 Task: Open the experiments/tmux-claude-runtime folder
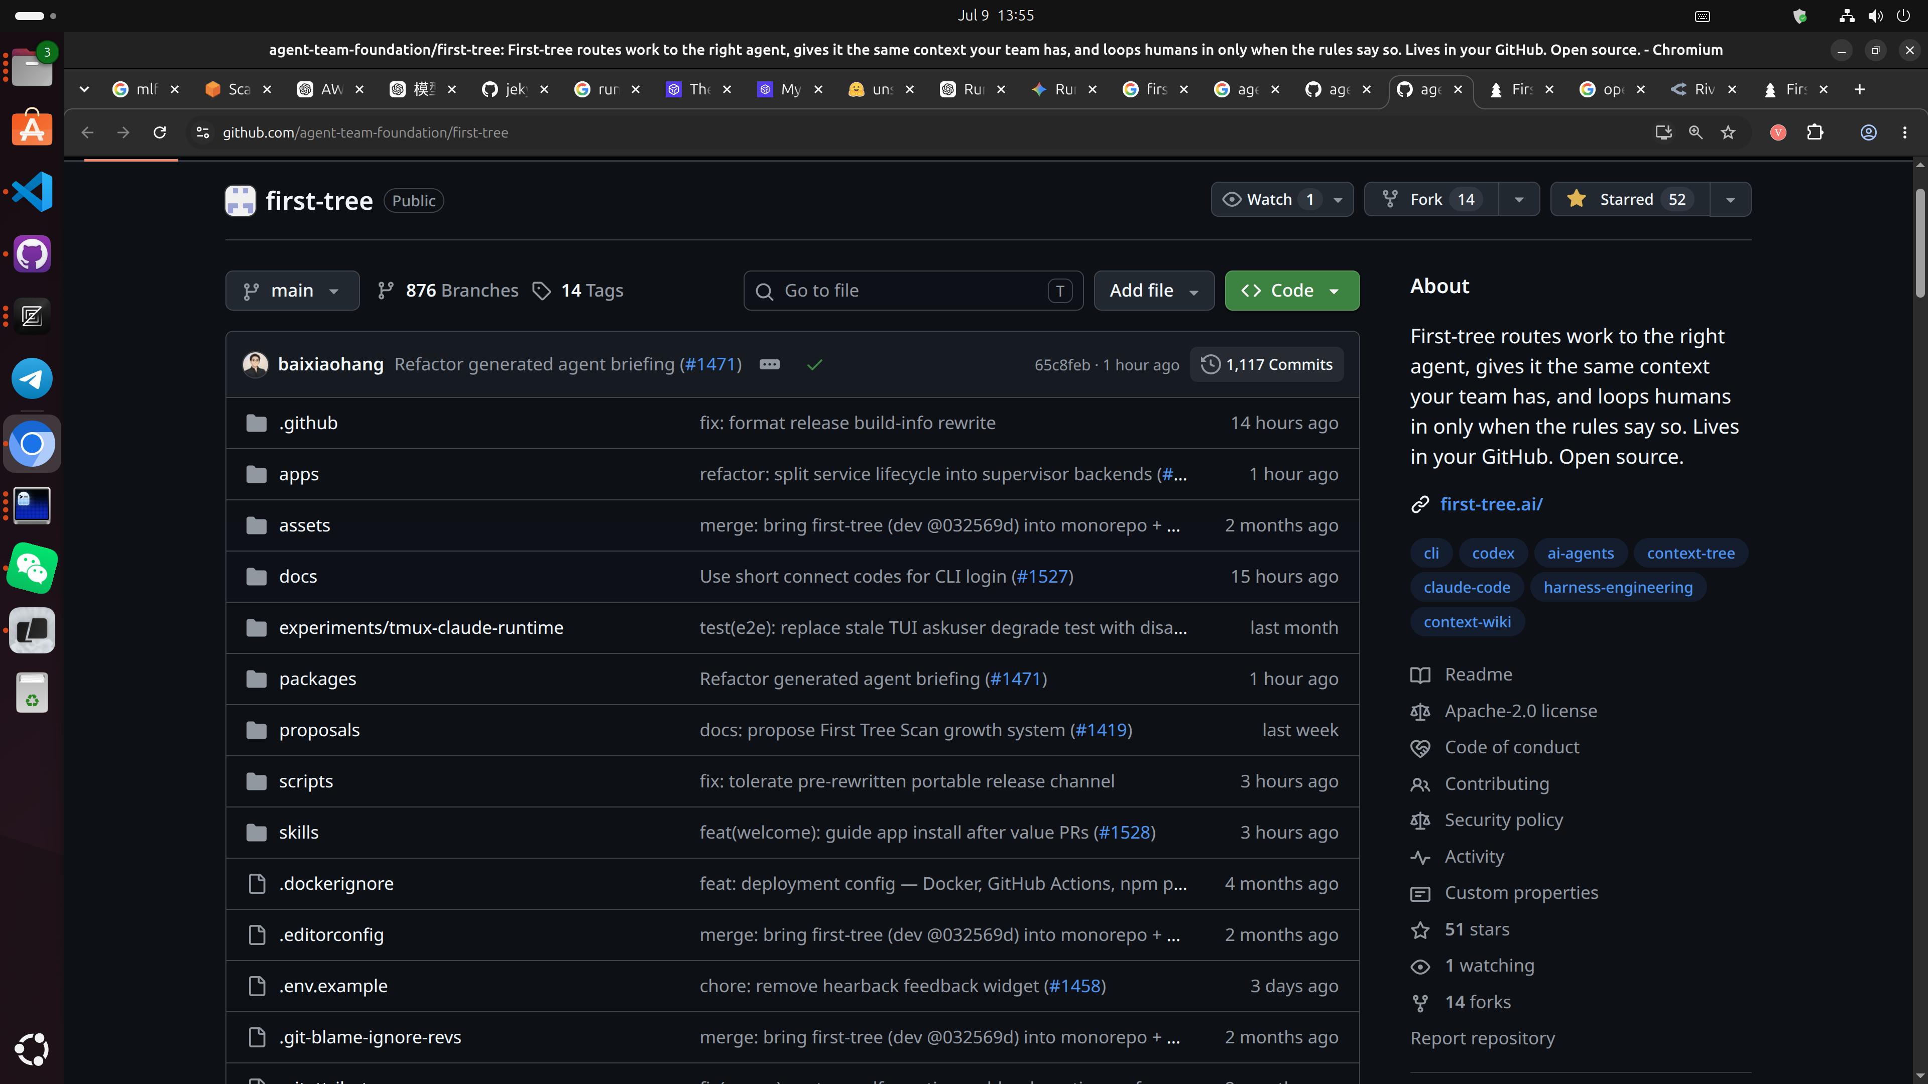tap(421, 628)
